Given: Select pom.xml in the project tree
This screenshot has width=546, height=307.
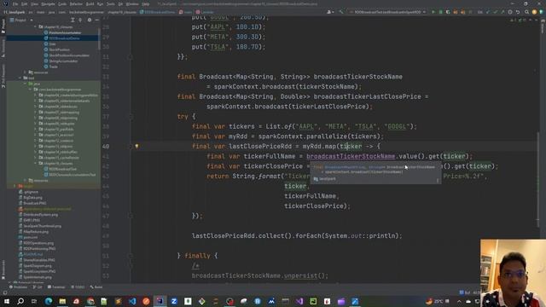Looking at the screenshot, I should pos(31,237).
